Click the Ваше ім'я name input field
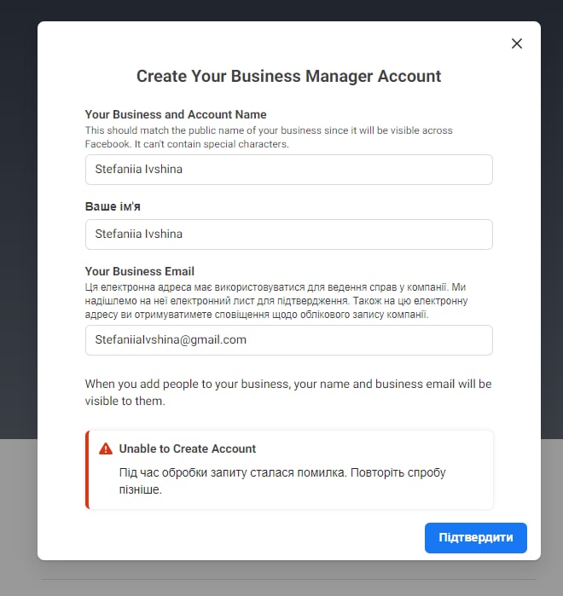The width and height of the screenshot is (563, 596). tap(289, 234)
